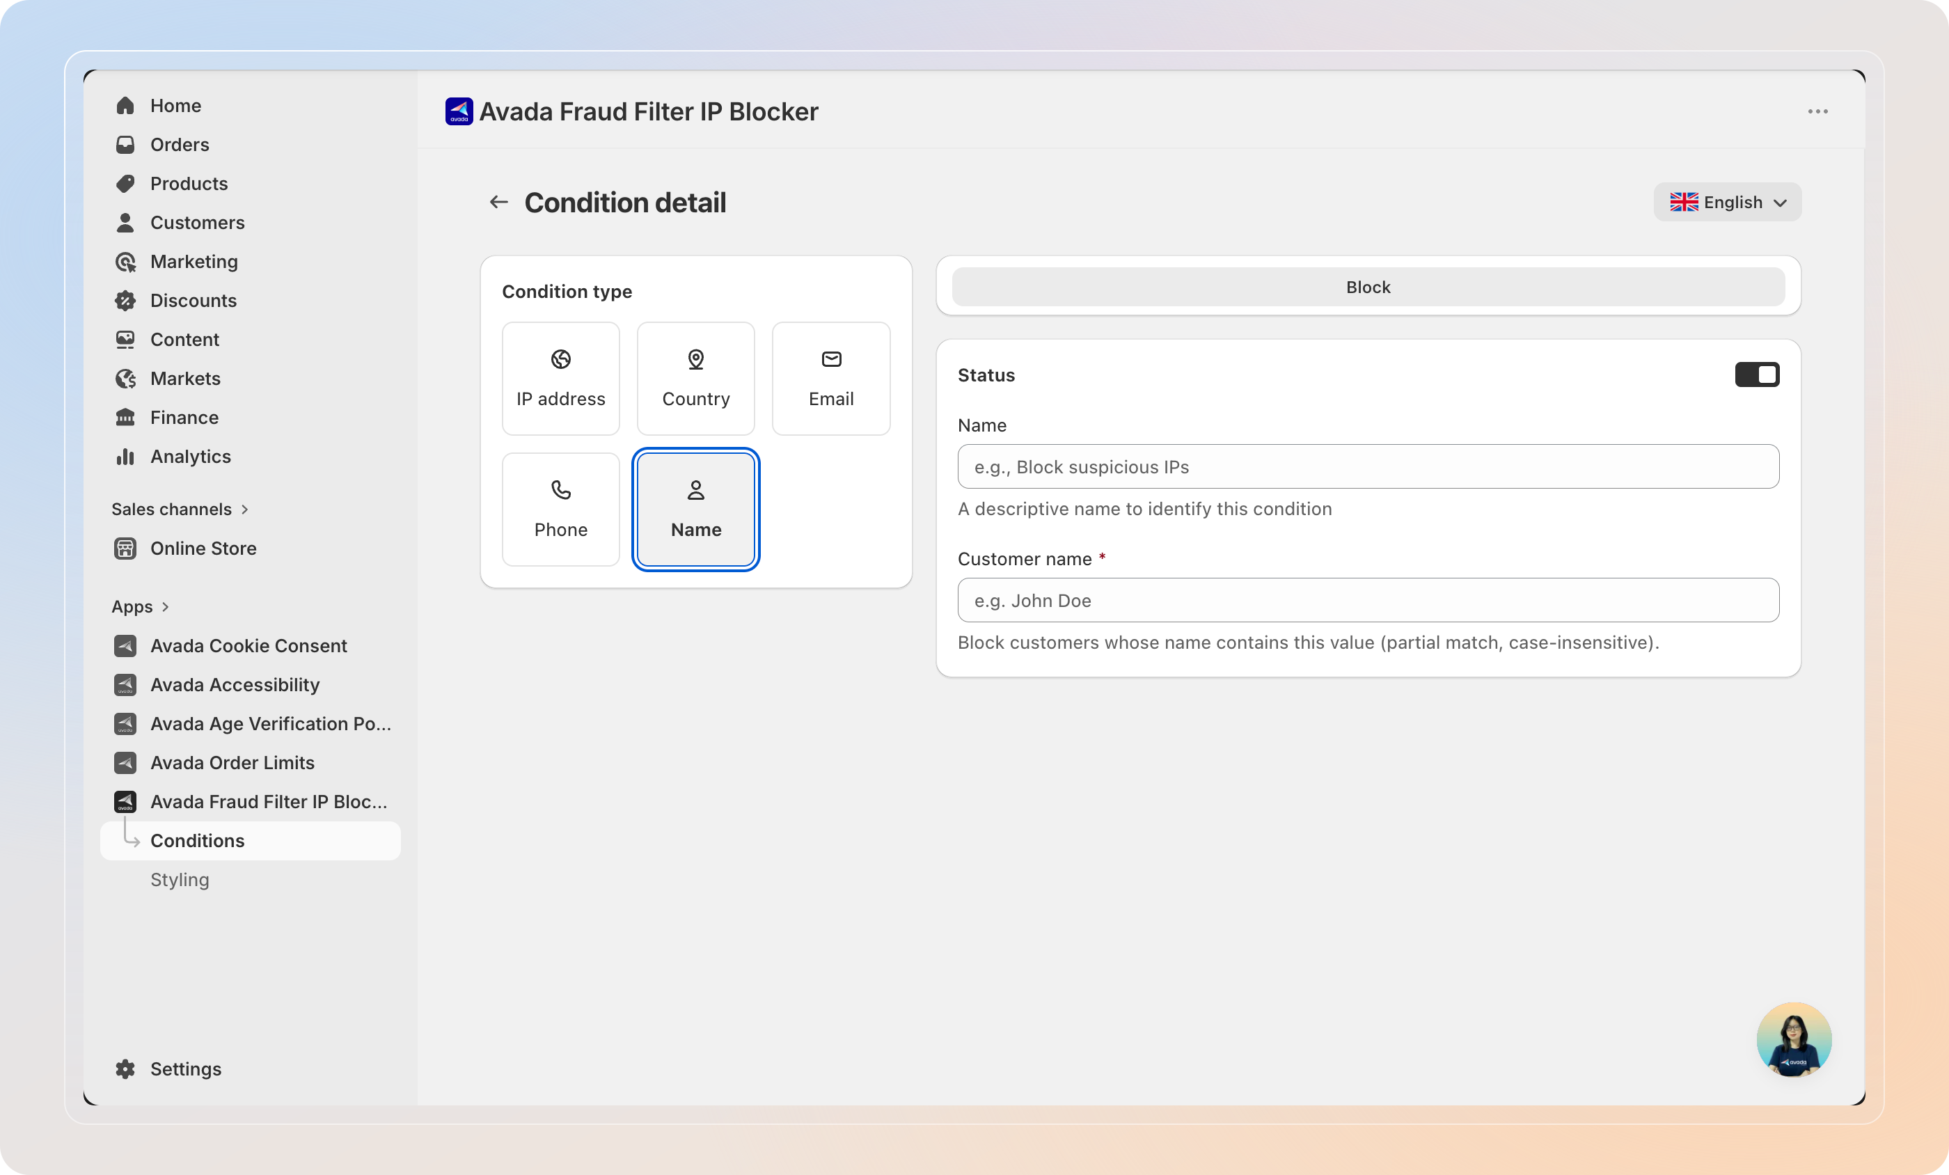The height and width of the screenshot is (1175, 1949).
Task: Expand the Apps section
Action: coord(141,607)
